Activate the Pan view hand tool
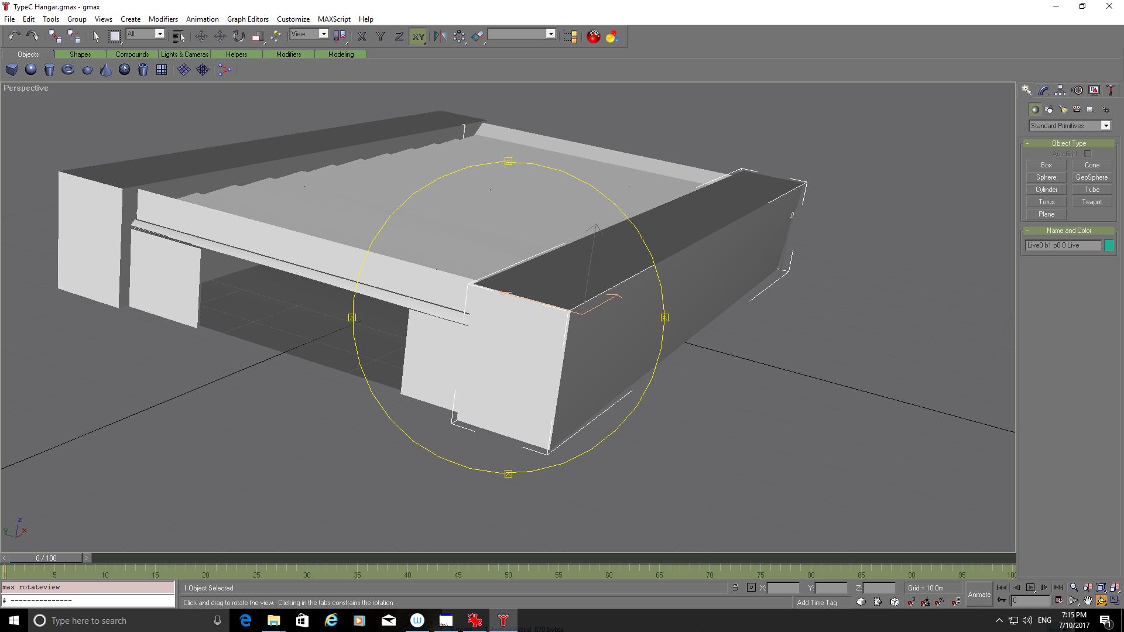The image size is (1124, 632). [x=1088, y=600]
